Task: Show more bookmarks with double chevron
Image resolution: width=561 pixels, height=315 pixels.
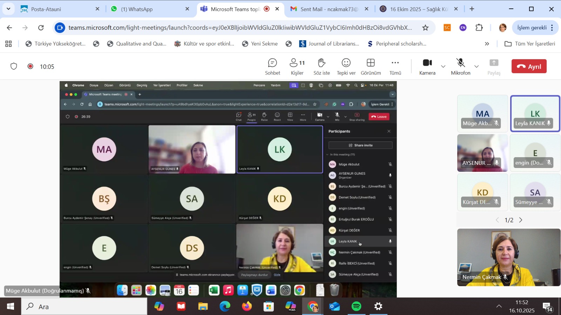Action: coord(487,44)
